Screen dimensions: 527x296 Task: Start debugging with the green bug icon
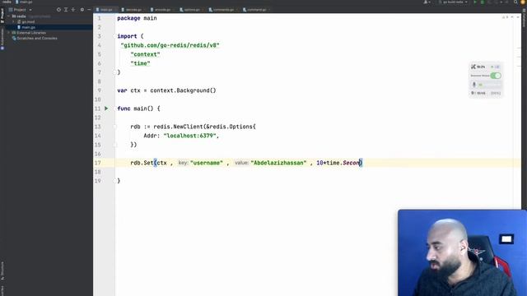(483, 2)
